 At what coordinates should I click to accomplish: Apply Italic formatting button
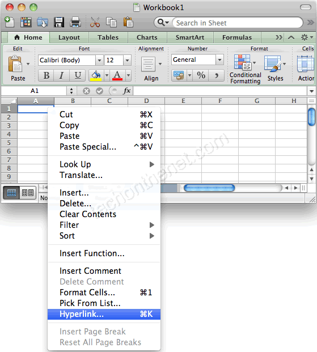[x=61, y=75]
